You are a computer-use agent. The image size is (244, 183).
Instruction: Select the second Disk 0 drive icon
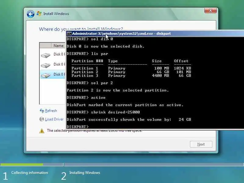click(x=45, y=65)
